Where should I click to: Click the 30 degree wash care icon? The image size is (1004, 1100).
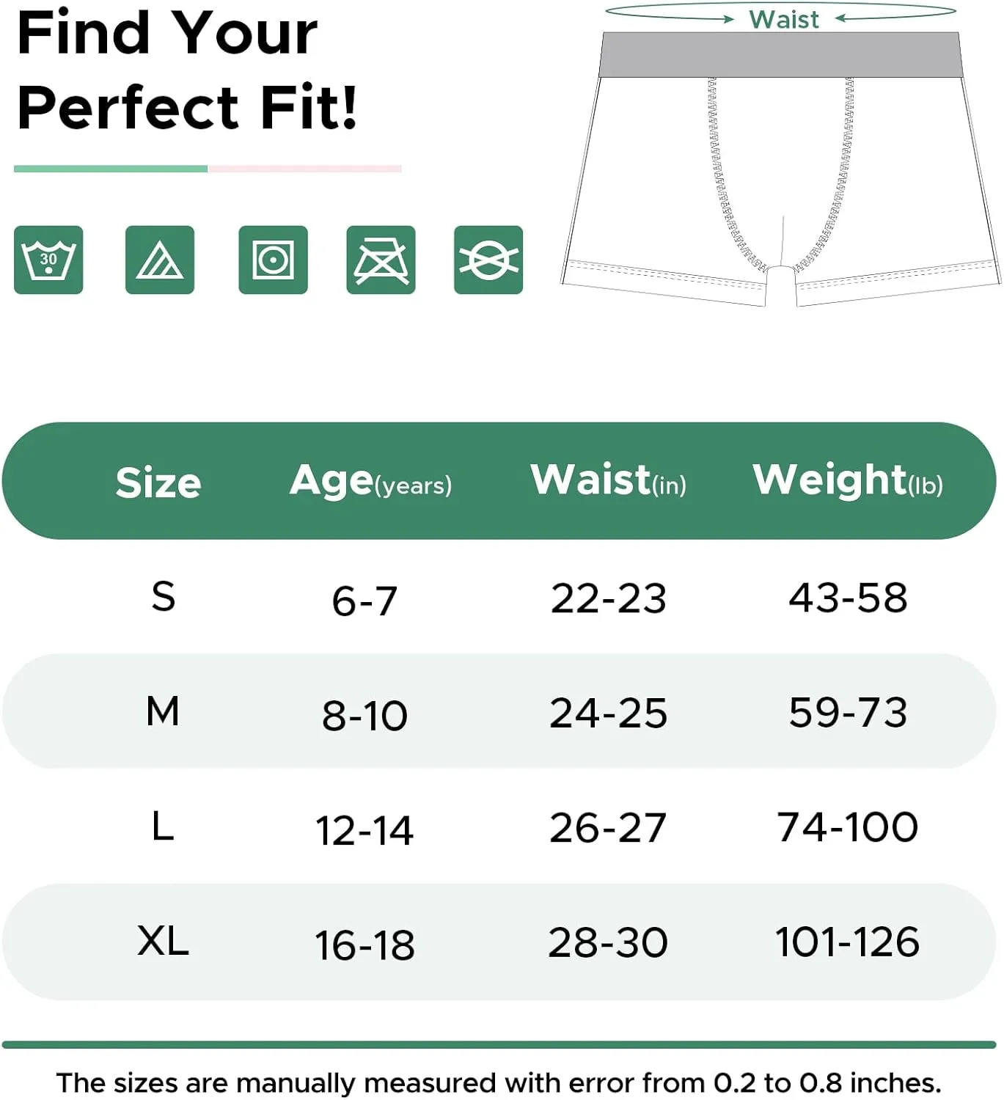click(x=48, y=260)
